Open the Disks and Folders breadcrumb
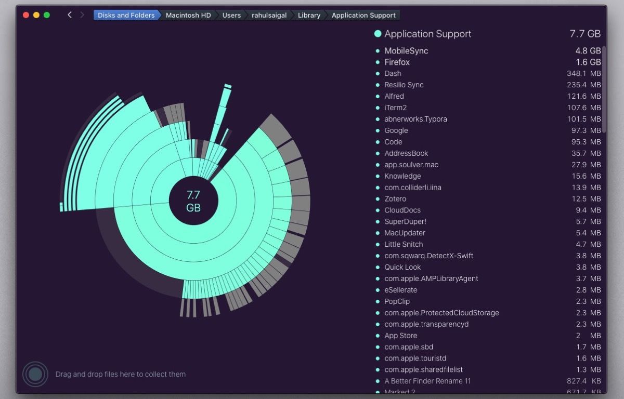 coord(126,15)
